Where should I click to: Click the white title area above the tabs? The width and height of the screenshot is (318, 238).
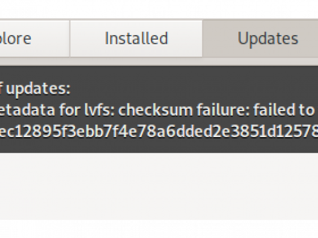pyautogui.click(x=159, y=9)
